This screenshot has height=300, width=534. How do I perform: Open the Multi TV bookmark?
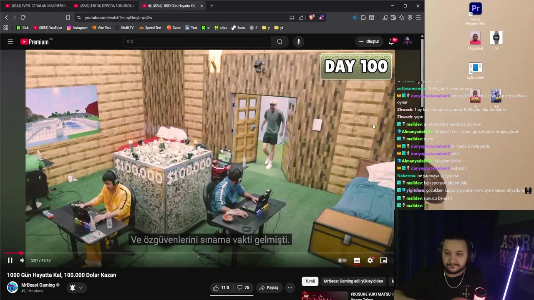coord(124,28)
